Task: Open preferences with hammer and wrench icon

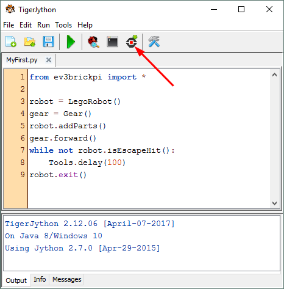Action: (x=154, y=42)
